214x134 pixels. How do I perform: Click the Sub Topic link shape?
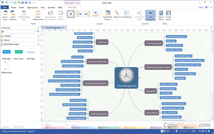pyautogui.click(x=31, y=52)
